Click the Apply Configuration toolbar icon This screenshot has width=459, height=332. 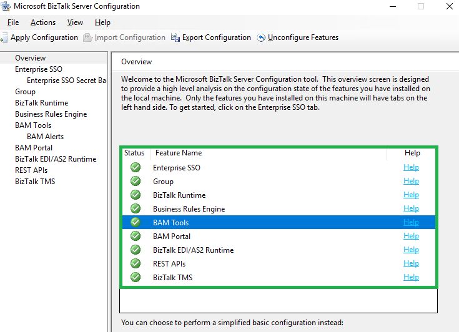(4, 37)
